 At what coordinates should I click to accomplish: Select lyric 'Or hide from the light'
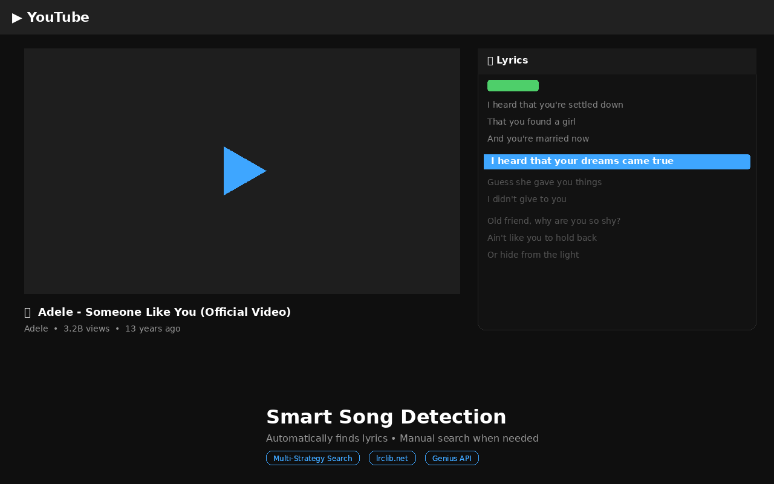pyautogui.click(x=533, y=255)
